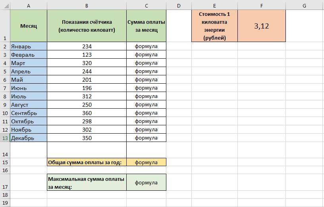Select the 'формула' cell in the Сентябрь row
This screenshot has height=207, width=324.
146,113
